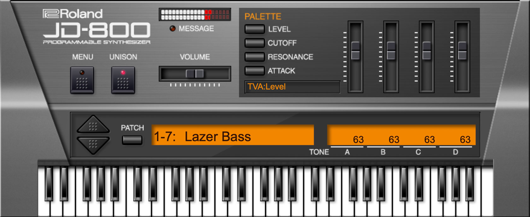Click the VOLUME slider handle
530x217 pixels.
(195, 74)
